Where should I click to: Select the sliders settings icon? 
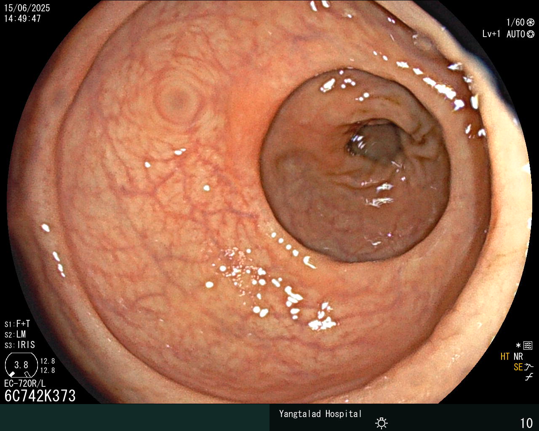coord(528,346)
